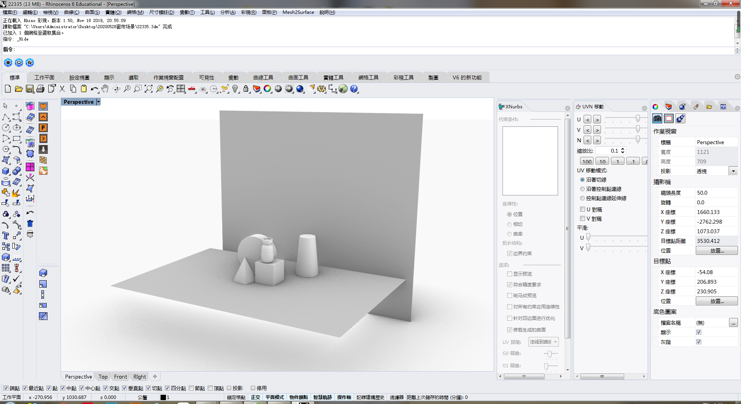
Task: Click the Undo toolbar icon
Action: click(94, 89)
